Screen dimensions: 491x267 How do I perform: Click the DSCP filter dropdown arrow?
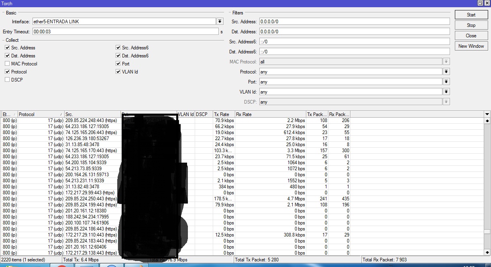click(x=446, y=102)
